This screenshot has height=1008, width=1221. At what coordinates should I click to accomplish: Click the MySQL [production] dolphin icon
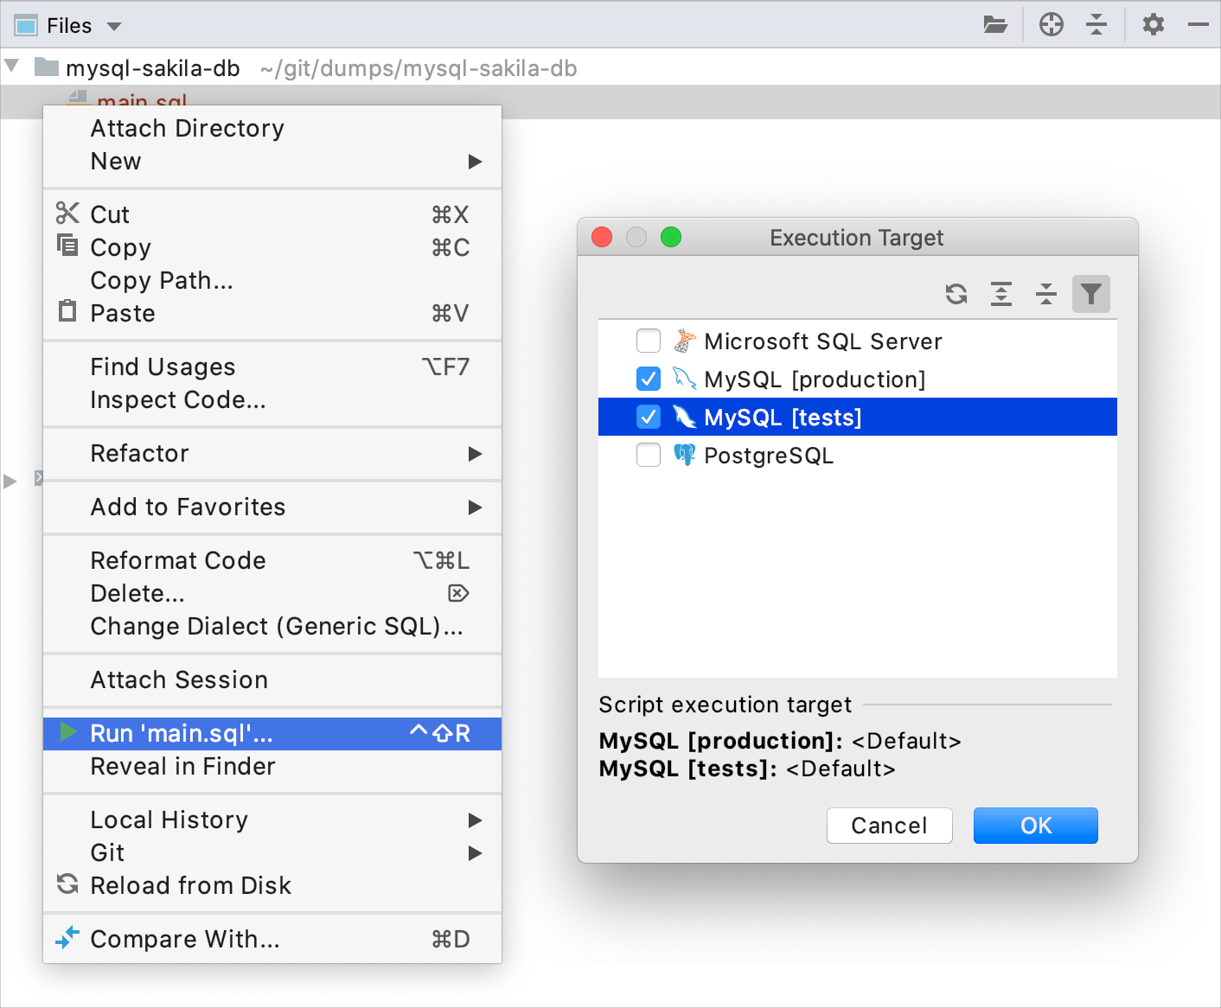(684, 379)
